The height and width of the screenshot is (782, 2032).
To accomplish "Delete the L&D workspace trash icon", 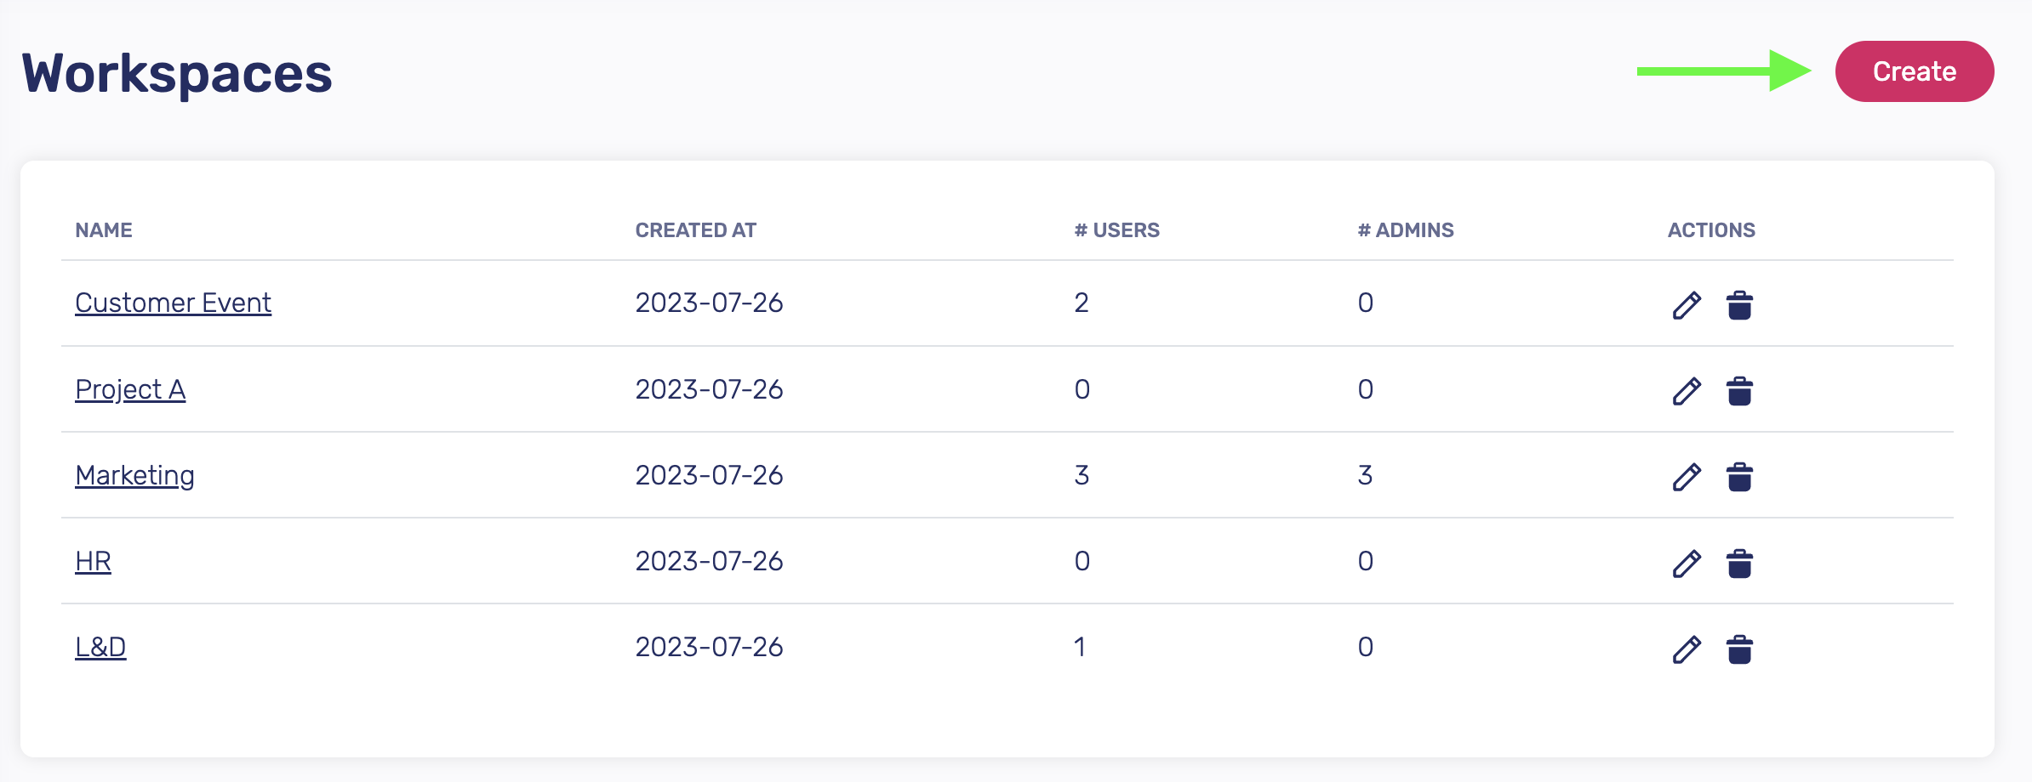I will pyautogui.click(x=1739, y=649).
